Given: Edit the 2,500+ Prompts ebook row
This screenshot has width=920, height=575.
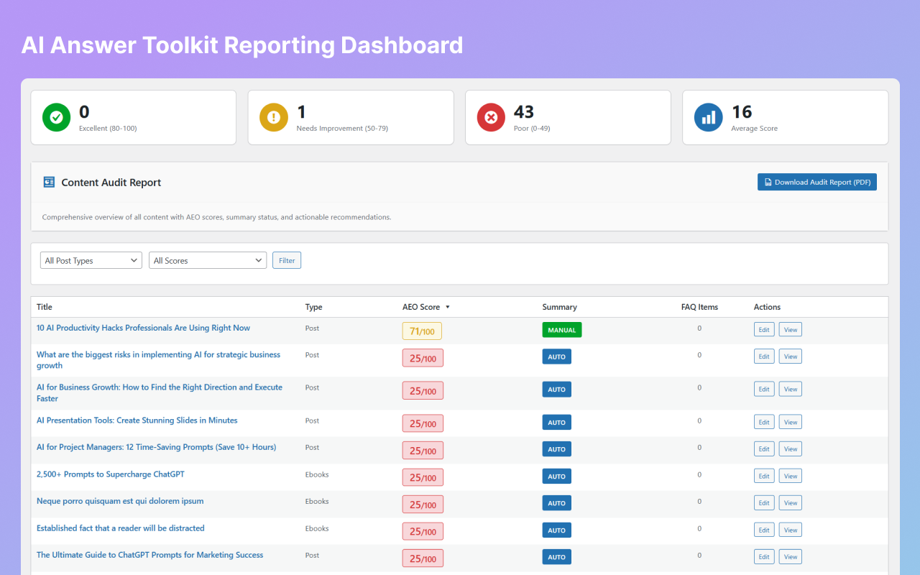Looking at the screenshot, I should 763,475.
